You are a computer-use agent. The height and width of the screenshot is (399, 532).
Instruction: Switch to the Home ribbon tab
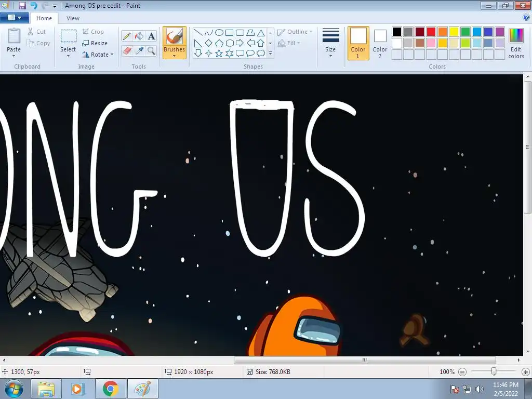(x=44, y=18)
